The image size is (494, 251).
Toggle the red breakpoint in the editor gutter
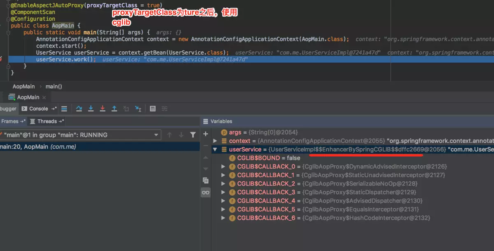click(x=1, y=59)
